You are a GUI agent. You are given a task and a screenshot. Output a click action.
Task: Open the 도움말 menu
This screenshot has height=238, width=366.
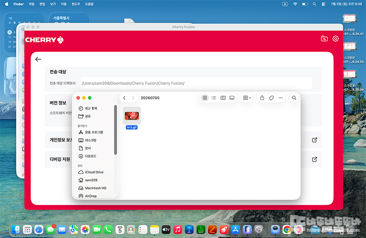[89, 4]
